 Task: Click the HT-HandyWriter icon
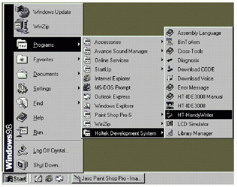pos(170,115)
